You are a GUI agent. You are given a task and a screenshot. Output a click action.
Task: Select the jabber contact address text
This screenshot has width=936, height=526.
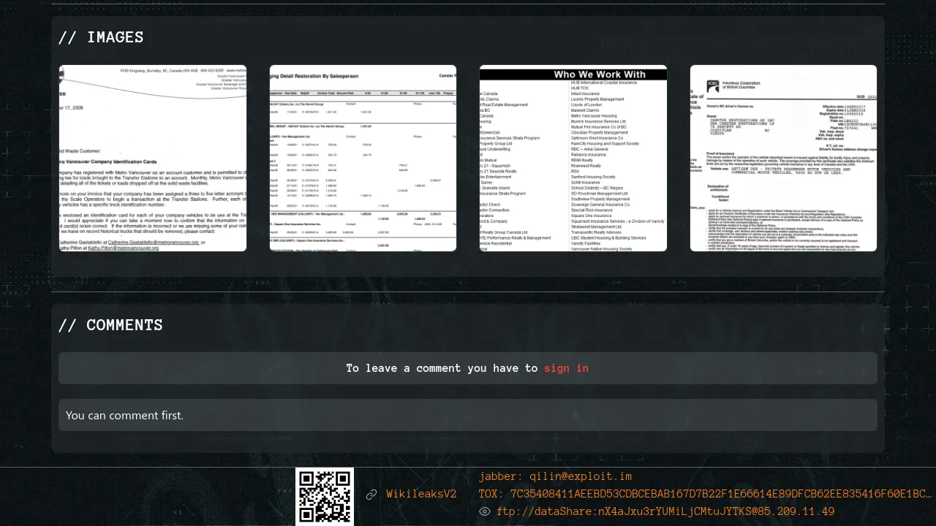(x=581, y=476)
